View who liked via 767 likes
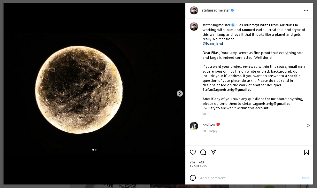317x188 pixels. (x=197, y=162)
